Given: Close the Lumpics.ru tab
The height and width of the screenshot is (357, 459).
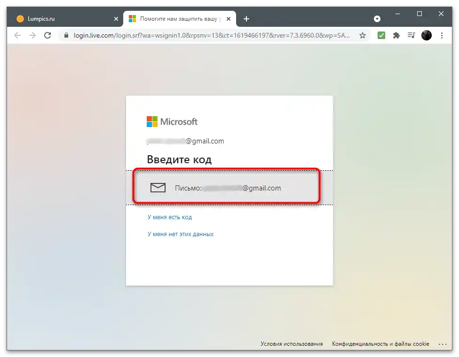Looking at the screenshot, I should tap(116, 19).
